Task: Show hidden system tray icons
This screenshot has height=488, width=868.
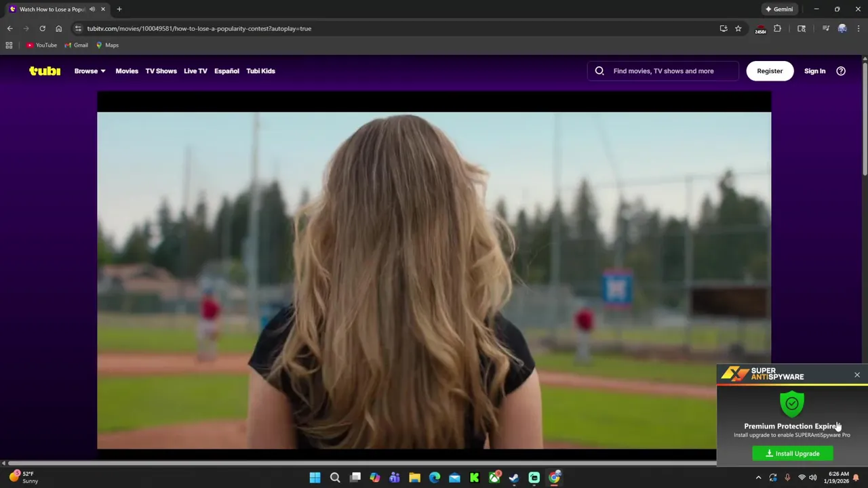Action: 758,478
